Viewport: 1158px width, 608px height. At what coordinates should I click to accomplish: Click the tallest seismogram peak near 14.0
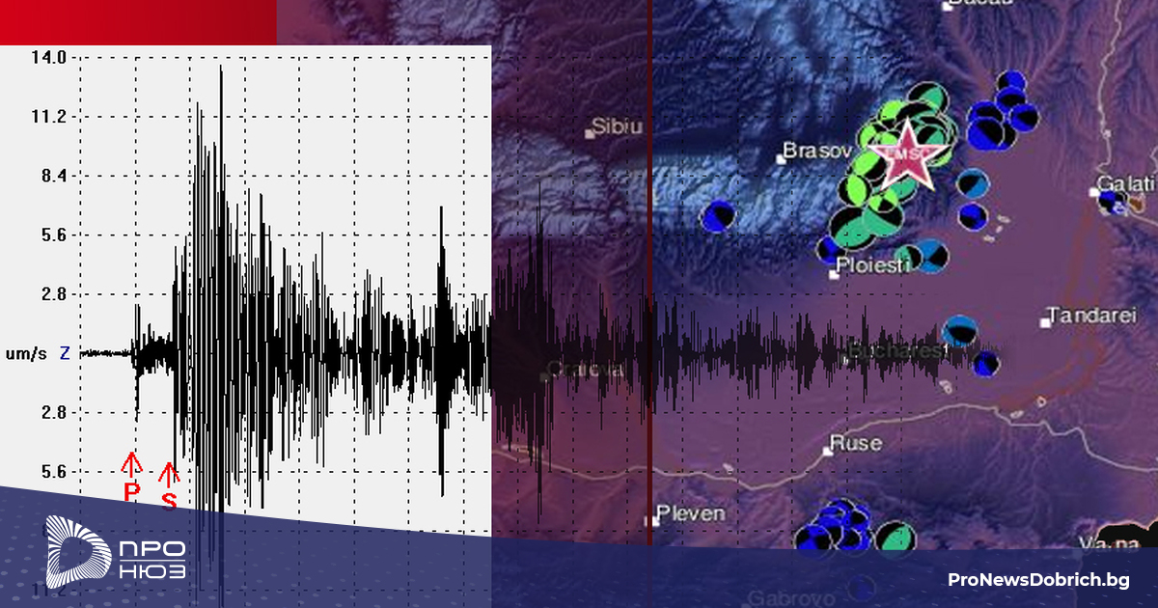pos(221,72)
